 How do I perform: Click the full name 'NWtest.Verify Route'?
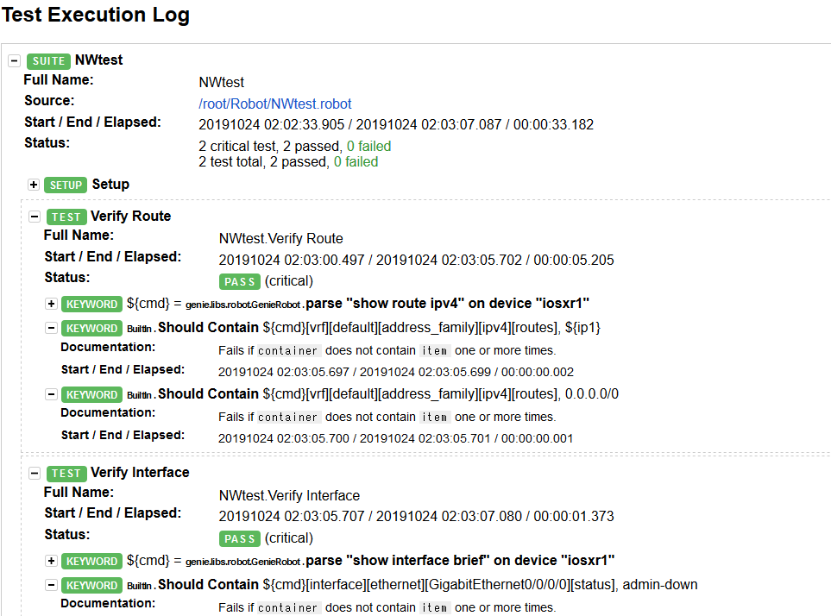[x=281, y=239]
